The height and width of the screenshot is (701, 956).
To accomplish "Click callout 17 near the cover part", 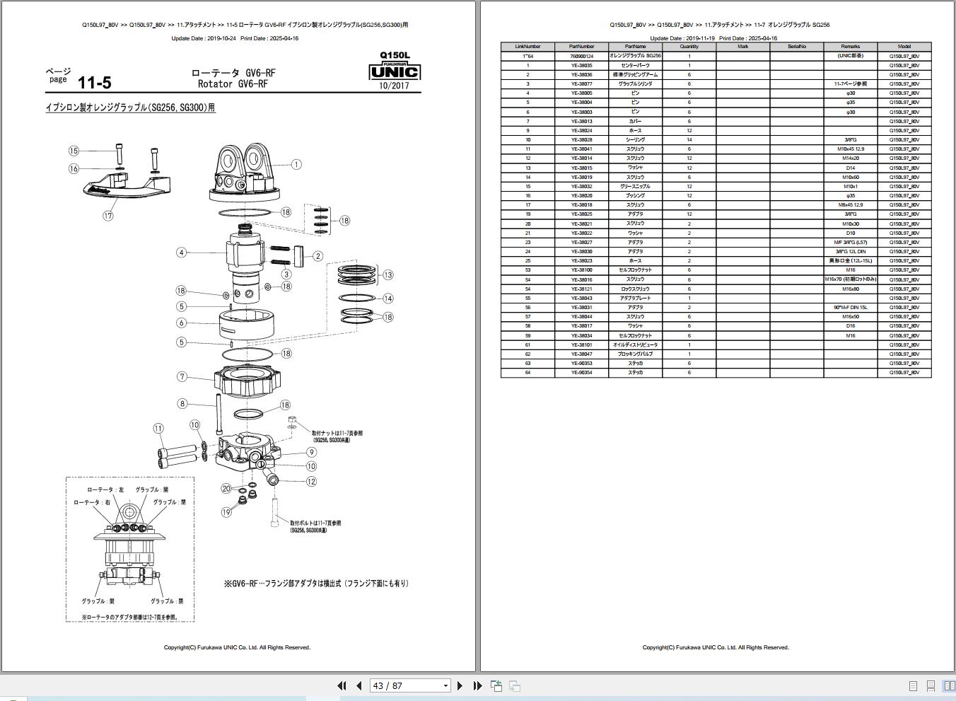I will point(107,216).
